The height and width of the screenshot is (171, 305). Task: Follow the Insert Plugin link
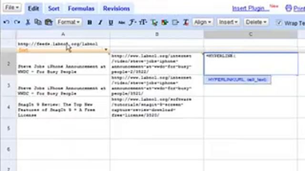(x=251, y=9)
